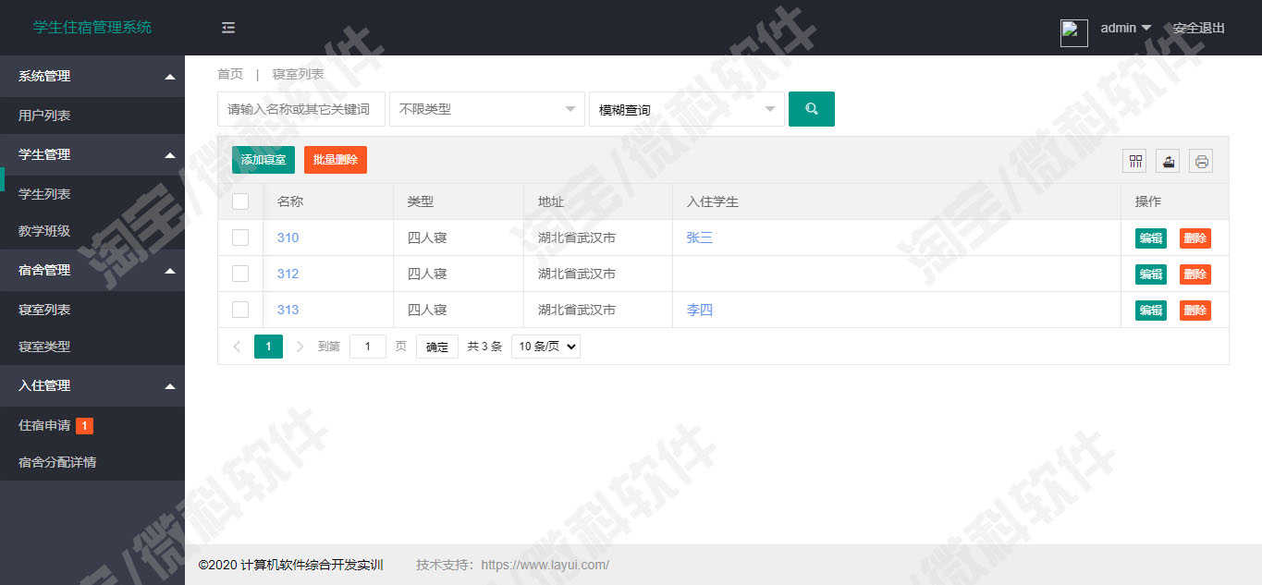Image resolution: width=1262 pixels, height=585 pixels.
Task: Click the magnifier search button
Action: point(811,109)
